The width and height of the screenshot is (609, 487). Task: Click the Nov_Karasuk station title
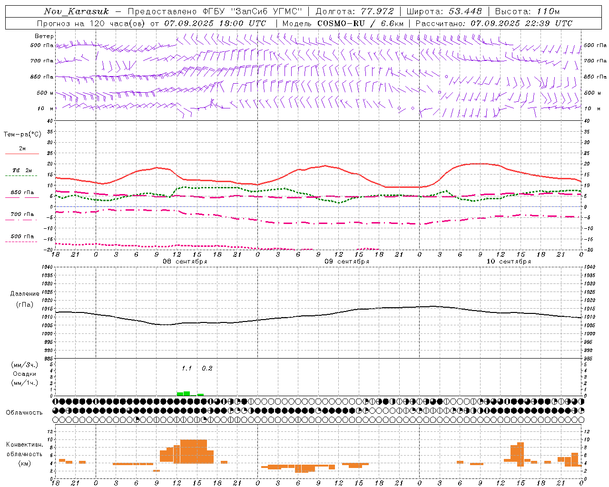pyautogui.click(x=76, y=11)
